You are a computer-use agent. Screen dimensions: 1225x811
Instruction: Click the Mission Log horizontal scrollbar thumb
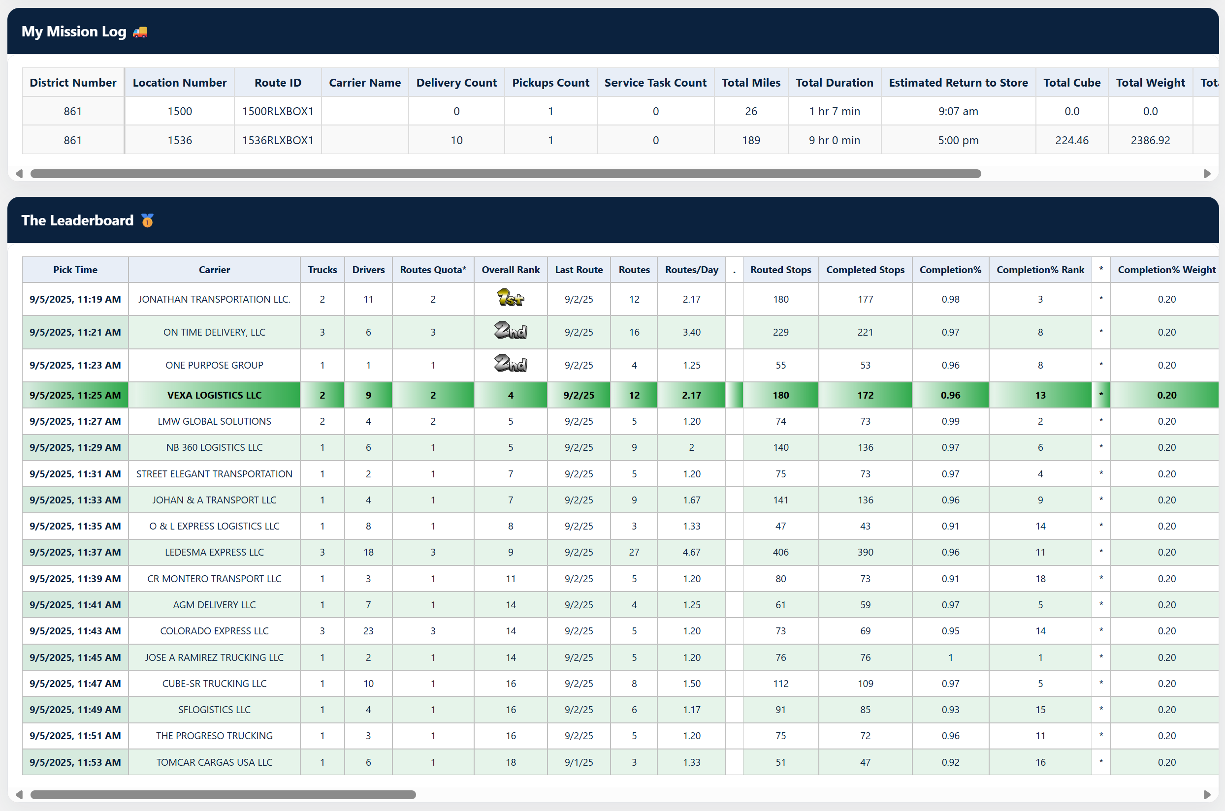(x=505, y=174)
